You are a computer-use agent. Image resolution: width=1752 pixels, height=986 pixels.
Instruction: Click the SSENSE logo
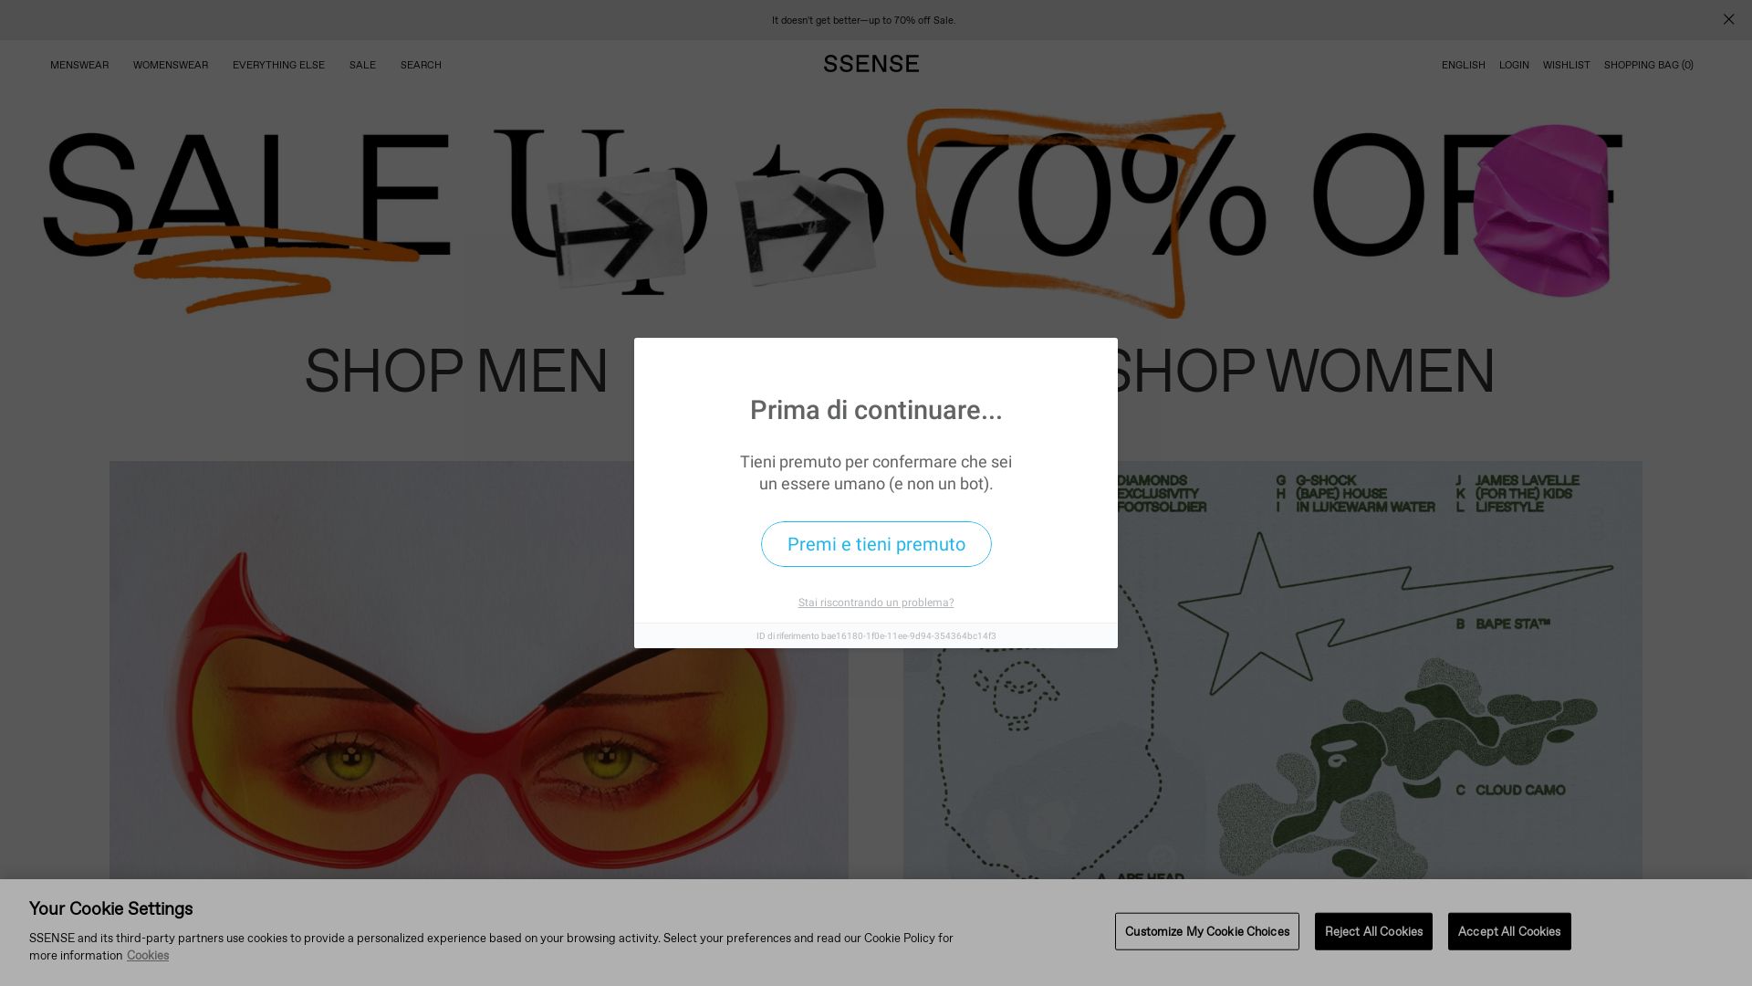click(x=871, y=64)
